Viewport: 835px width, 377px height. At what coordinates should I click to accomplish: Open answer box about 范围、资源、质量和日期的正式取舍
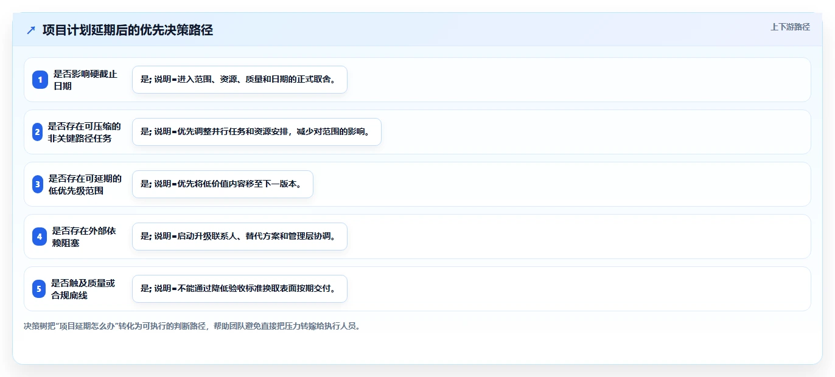240,80
